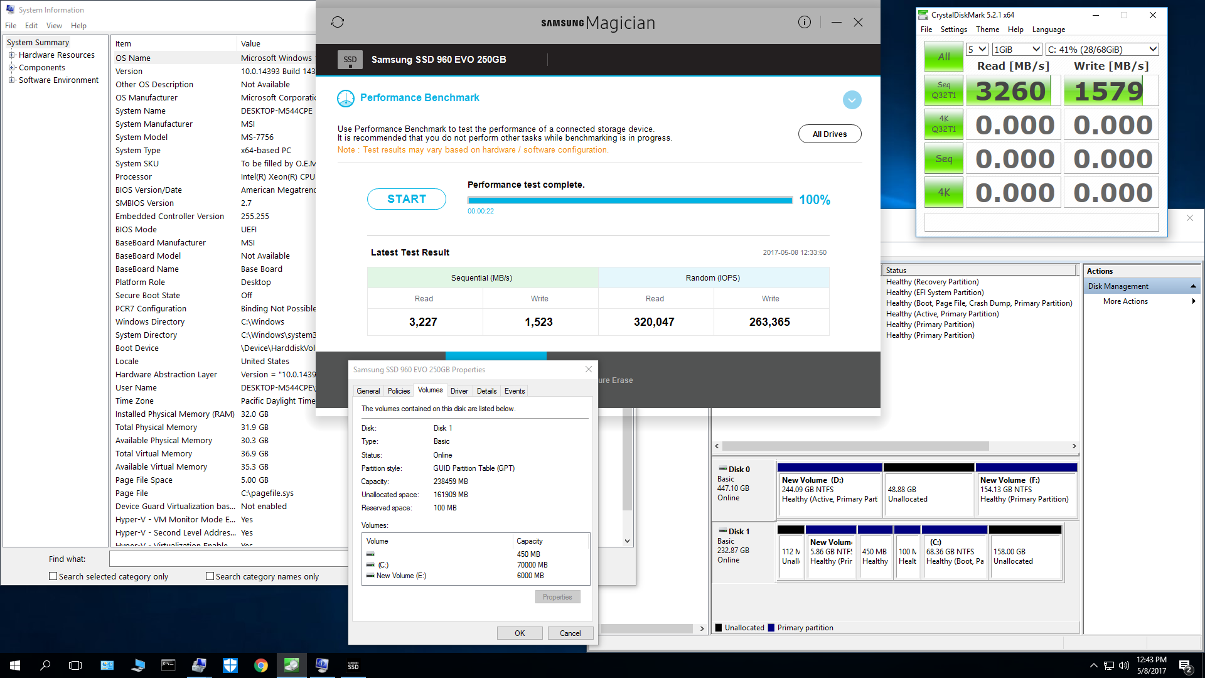Open the CrystalDiskMark Settings menu
Screen dimensions: 1205x678
click(x=953, y=30)
